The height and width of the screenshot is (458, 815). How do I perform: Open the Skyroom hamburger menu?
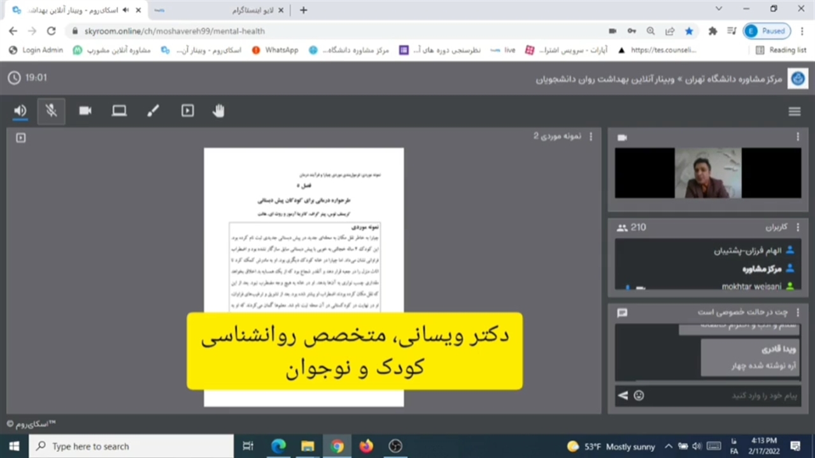coord(794,112)
